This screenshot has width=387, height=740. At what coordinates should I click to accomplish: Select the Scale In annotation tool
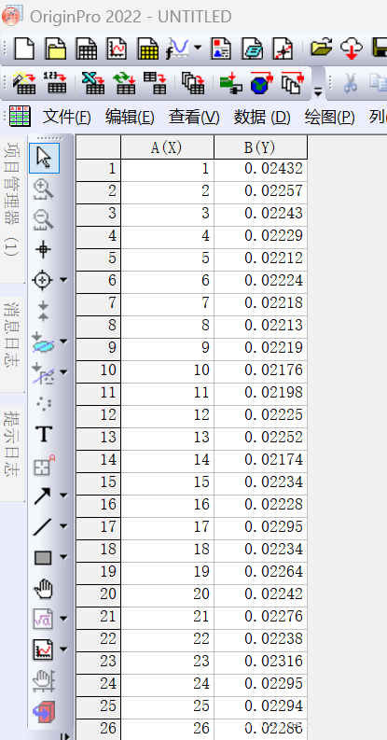44,467
